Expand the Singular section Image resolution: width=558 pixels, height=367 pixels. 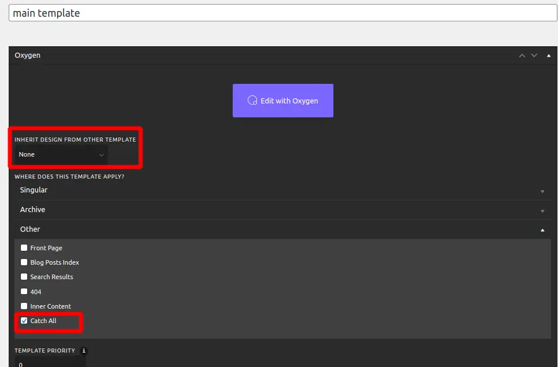282,190
